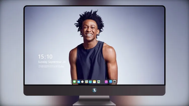Open the green Messages app in dock

click(x=75, y=82)
